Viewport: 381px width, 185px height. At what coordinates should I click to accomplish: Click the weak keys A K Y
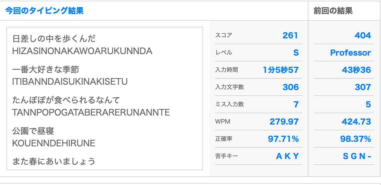pos(287,156)
